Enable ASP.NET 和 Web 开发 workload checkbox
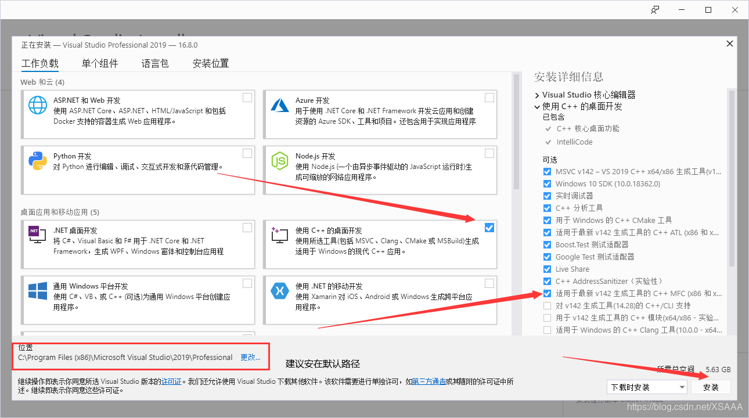The height and width of the screenshot is (418, 749). coord(247,98)
